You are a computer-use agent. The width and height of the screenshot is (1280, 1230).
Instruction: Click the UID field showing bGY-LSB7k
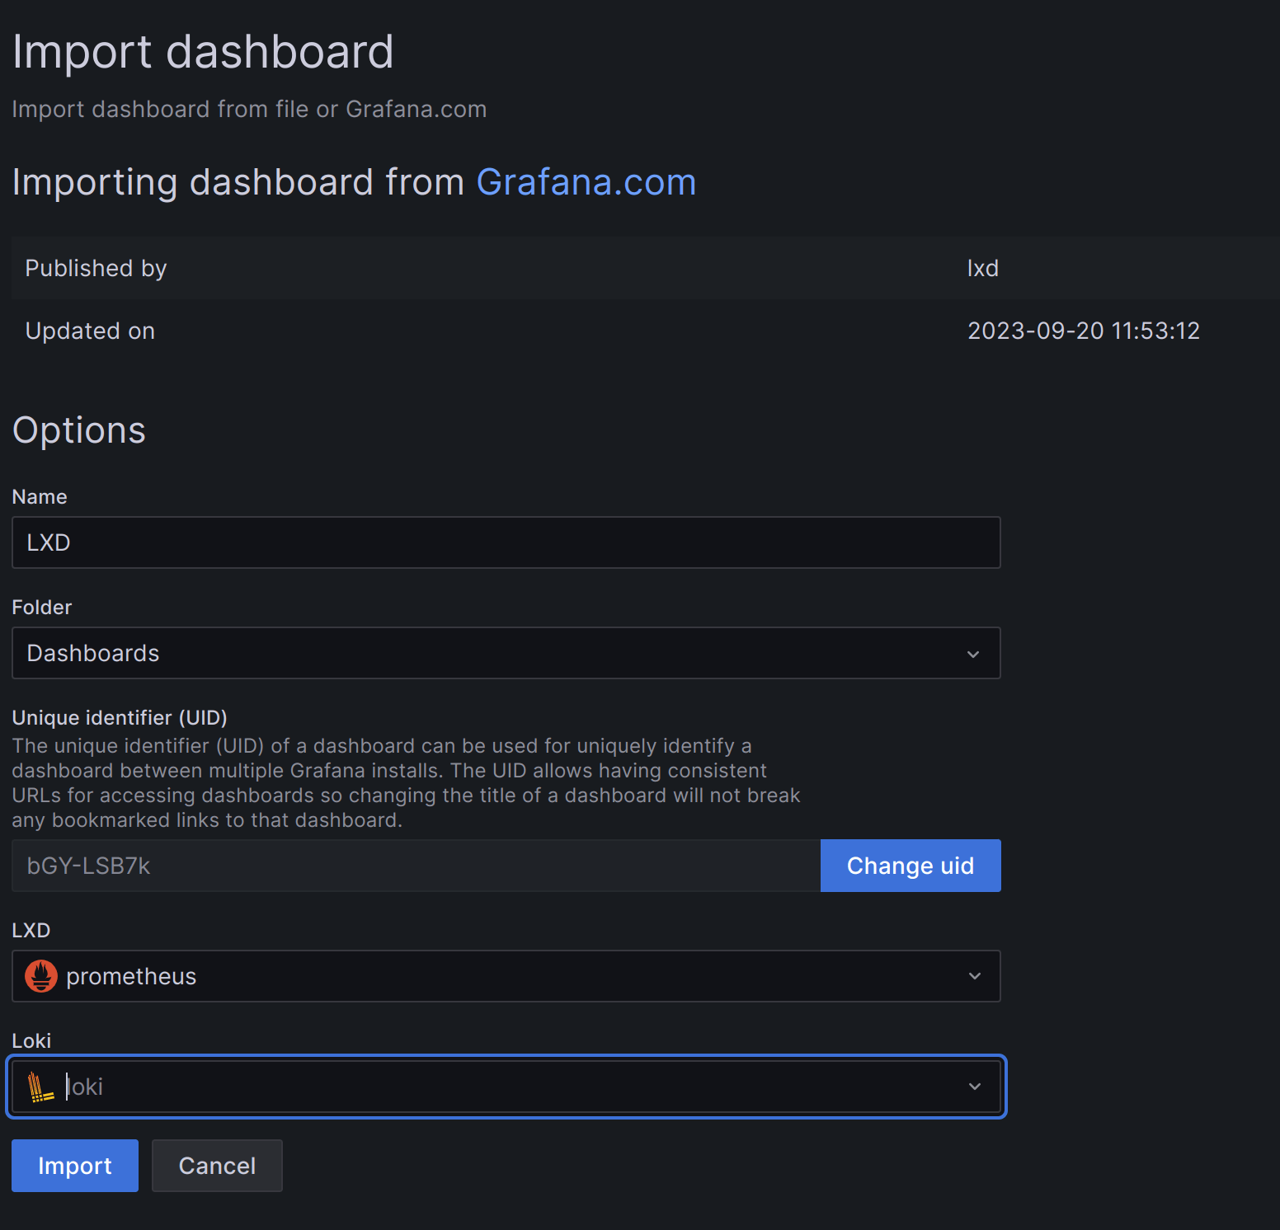point(412,866)
